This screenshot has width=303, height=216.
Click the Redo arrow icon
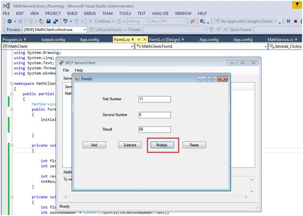(x=77, y=21)
